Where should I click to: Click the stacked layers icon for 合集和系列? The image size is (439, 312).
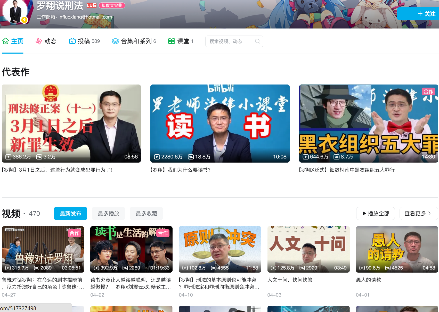pyautogui.click(x=115, y=41)
